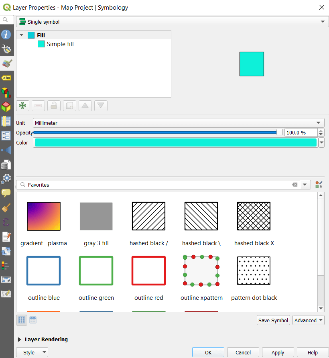
Task: Click the Save Symbol button
Action: [x=273, y=320]
